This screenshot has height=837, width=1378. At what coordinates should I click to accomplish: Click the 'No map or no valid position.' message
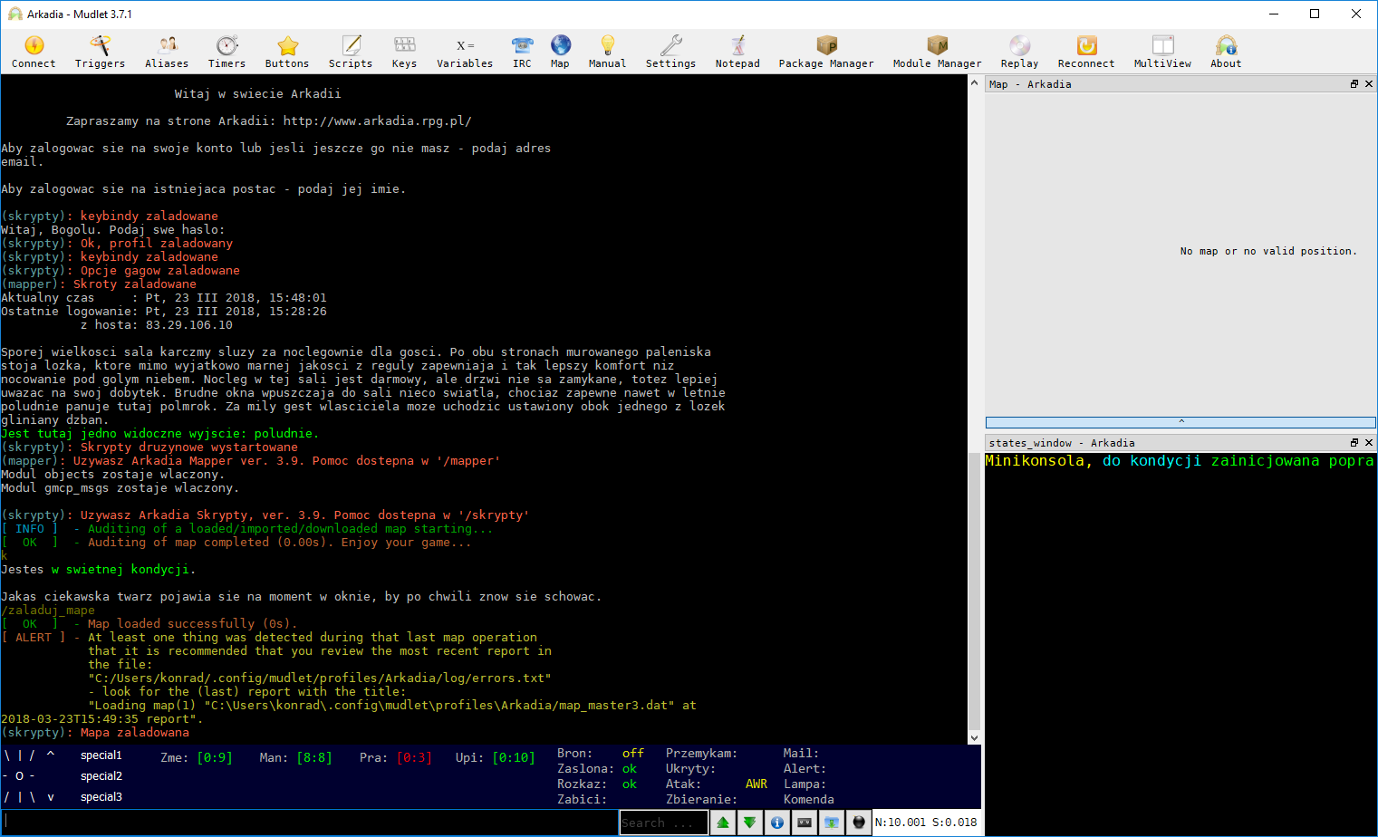(x=1268, y=252)
